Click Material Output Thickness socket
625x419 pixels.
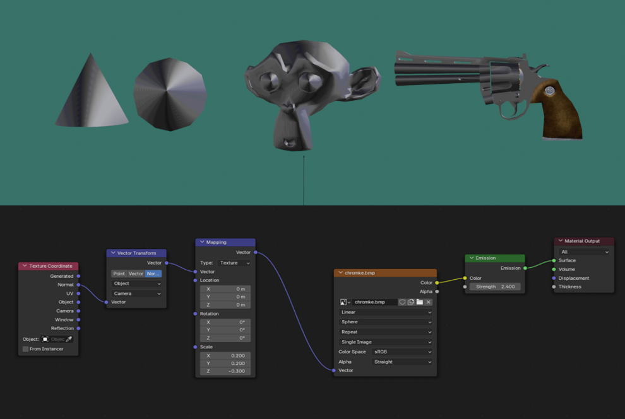(x=554, y=287)
